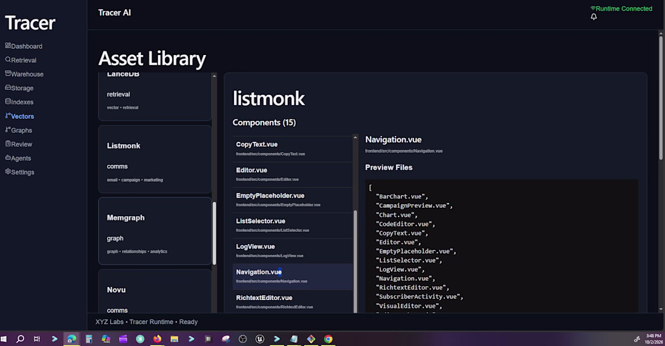
Task: Click the page scroll down arrow
Action: tap(661, 310)
